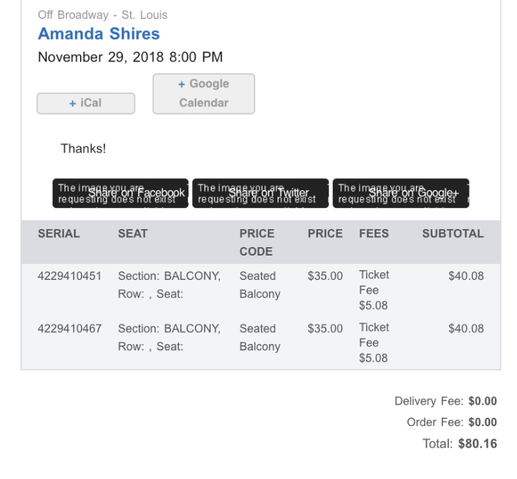Viewport: 517px width, 479px height.
Task: Click the first ticket's $40.08 subtotal
Action: (466, 276)
